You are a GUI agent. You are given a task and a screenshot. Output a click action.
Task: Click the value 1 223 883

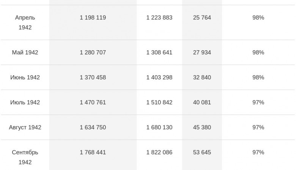coord(159,18)
